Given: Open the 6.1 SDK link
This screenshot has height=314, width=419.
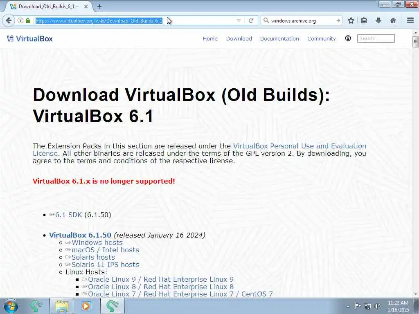Looking at the screenshot, I should coord(68,215).
